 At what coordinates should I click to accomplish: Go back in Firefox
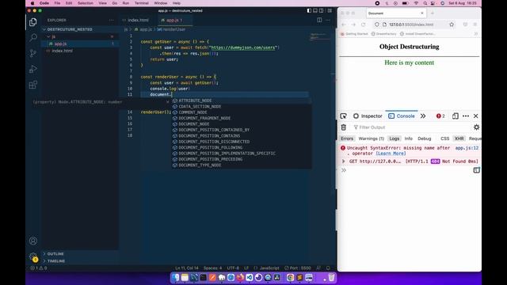click(x=344, y=25)
